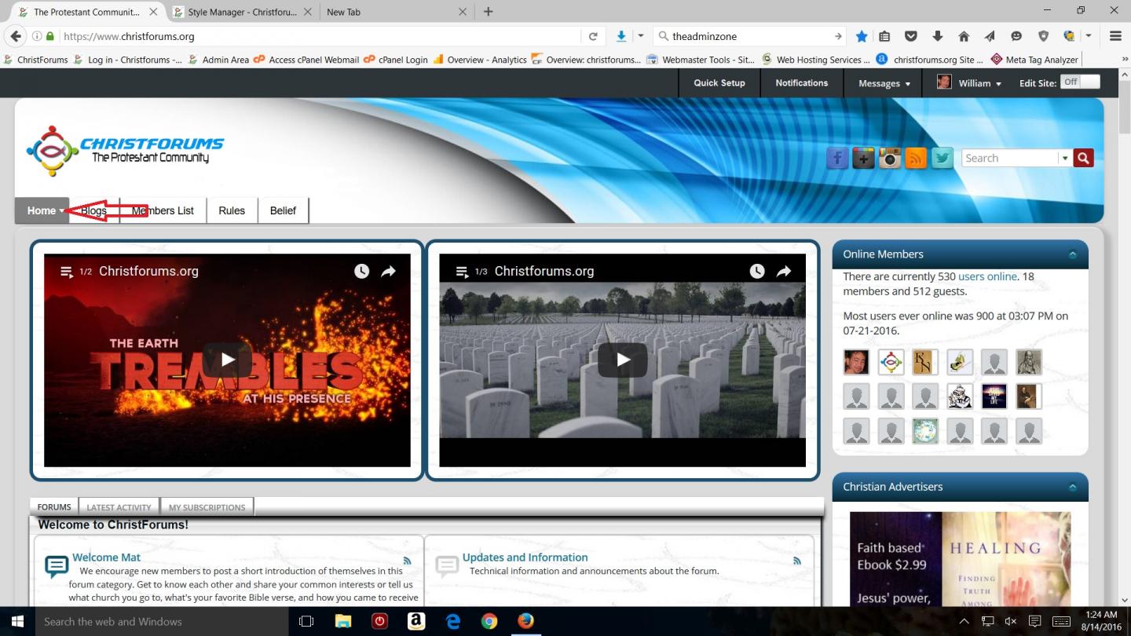Open the site's Facebook page icon
The height and width of the screenshot is (636, 1131).
point(837,159)
